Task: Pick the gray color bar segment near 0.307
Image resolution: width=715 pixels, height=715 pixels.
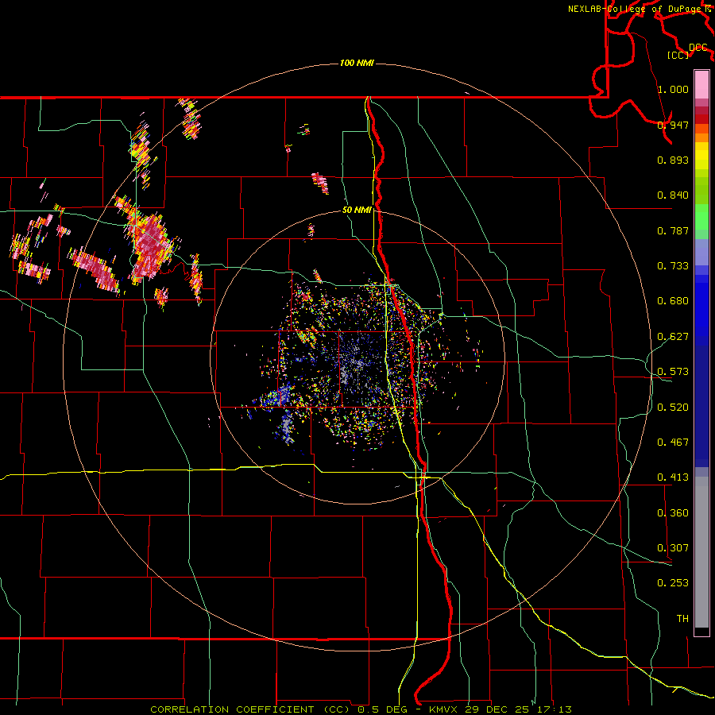Action: coord(701,552)
